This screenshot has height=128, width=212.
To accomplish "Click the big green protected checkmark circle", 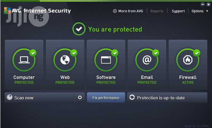I will (79, 29).
